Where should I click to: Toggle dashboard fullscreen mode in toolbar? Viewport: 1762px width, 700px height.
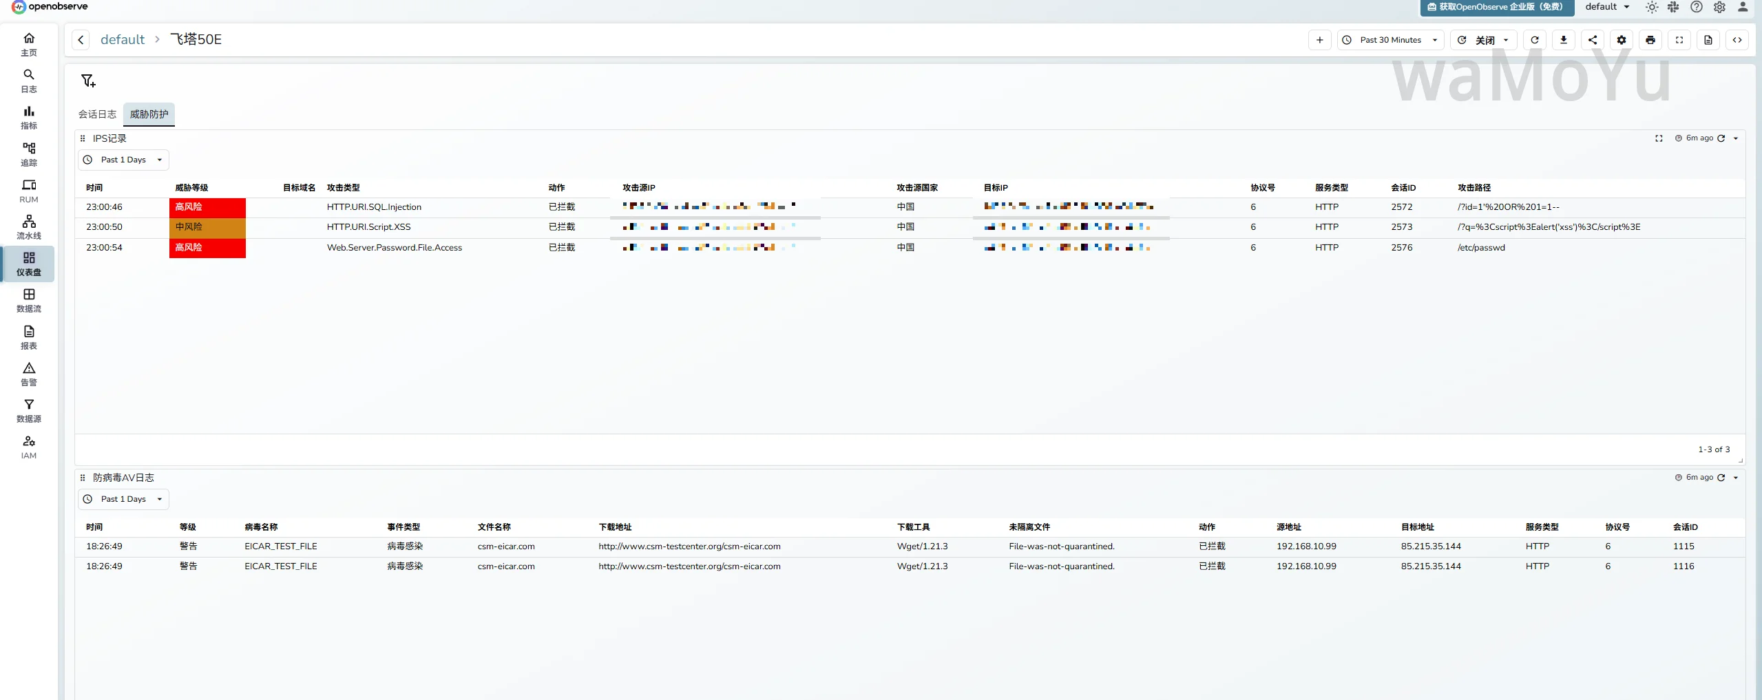pyautogui.click(x=1679, y=40)
